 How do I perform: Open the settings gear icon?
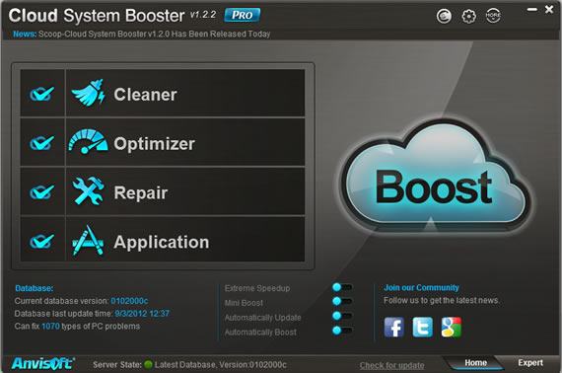468,16
